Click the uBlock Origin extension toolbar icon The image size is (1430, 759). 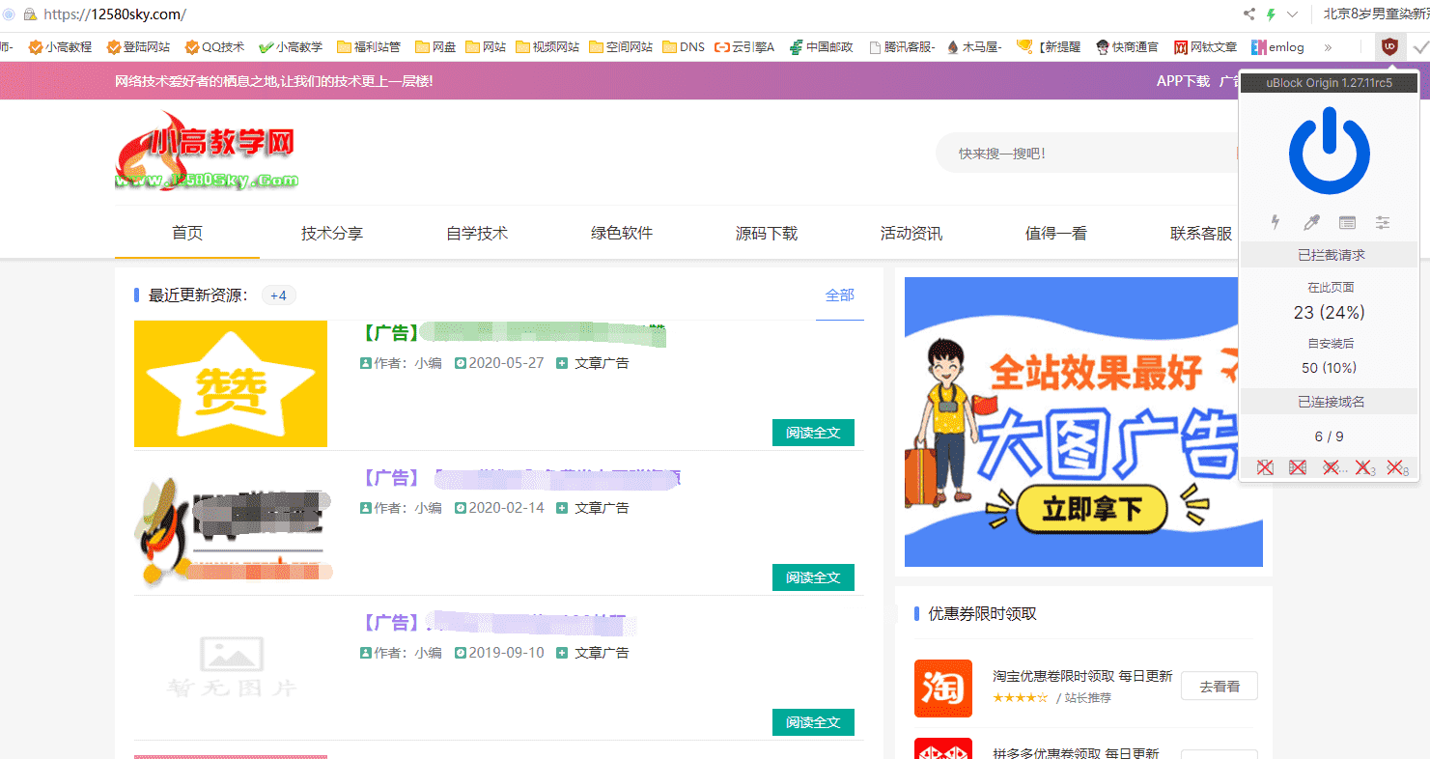[1389, 45]
